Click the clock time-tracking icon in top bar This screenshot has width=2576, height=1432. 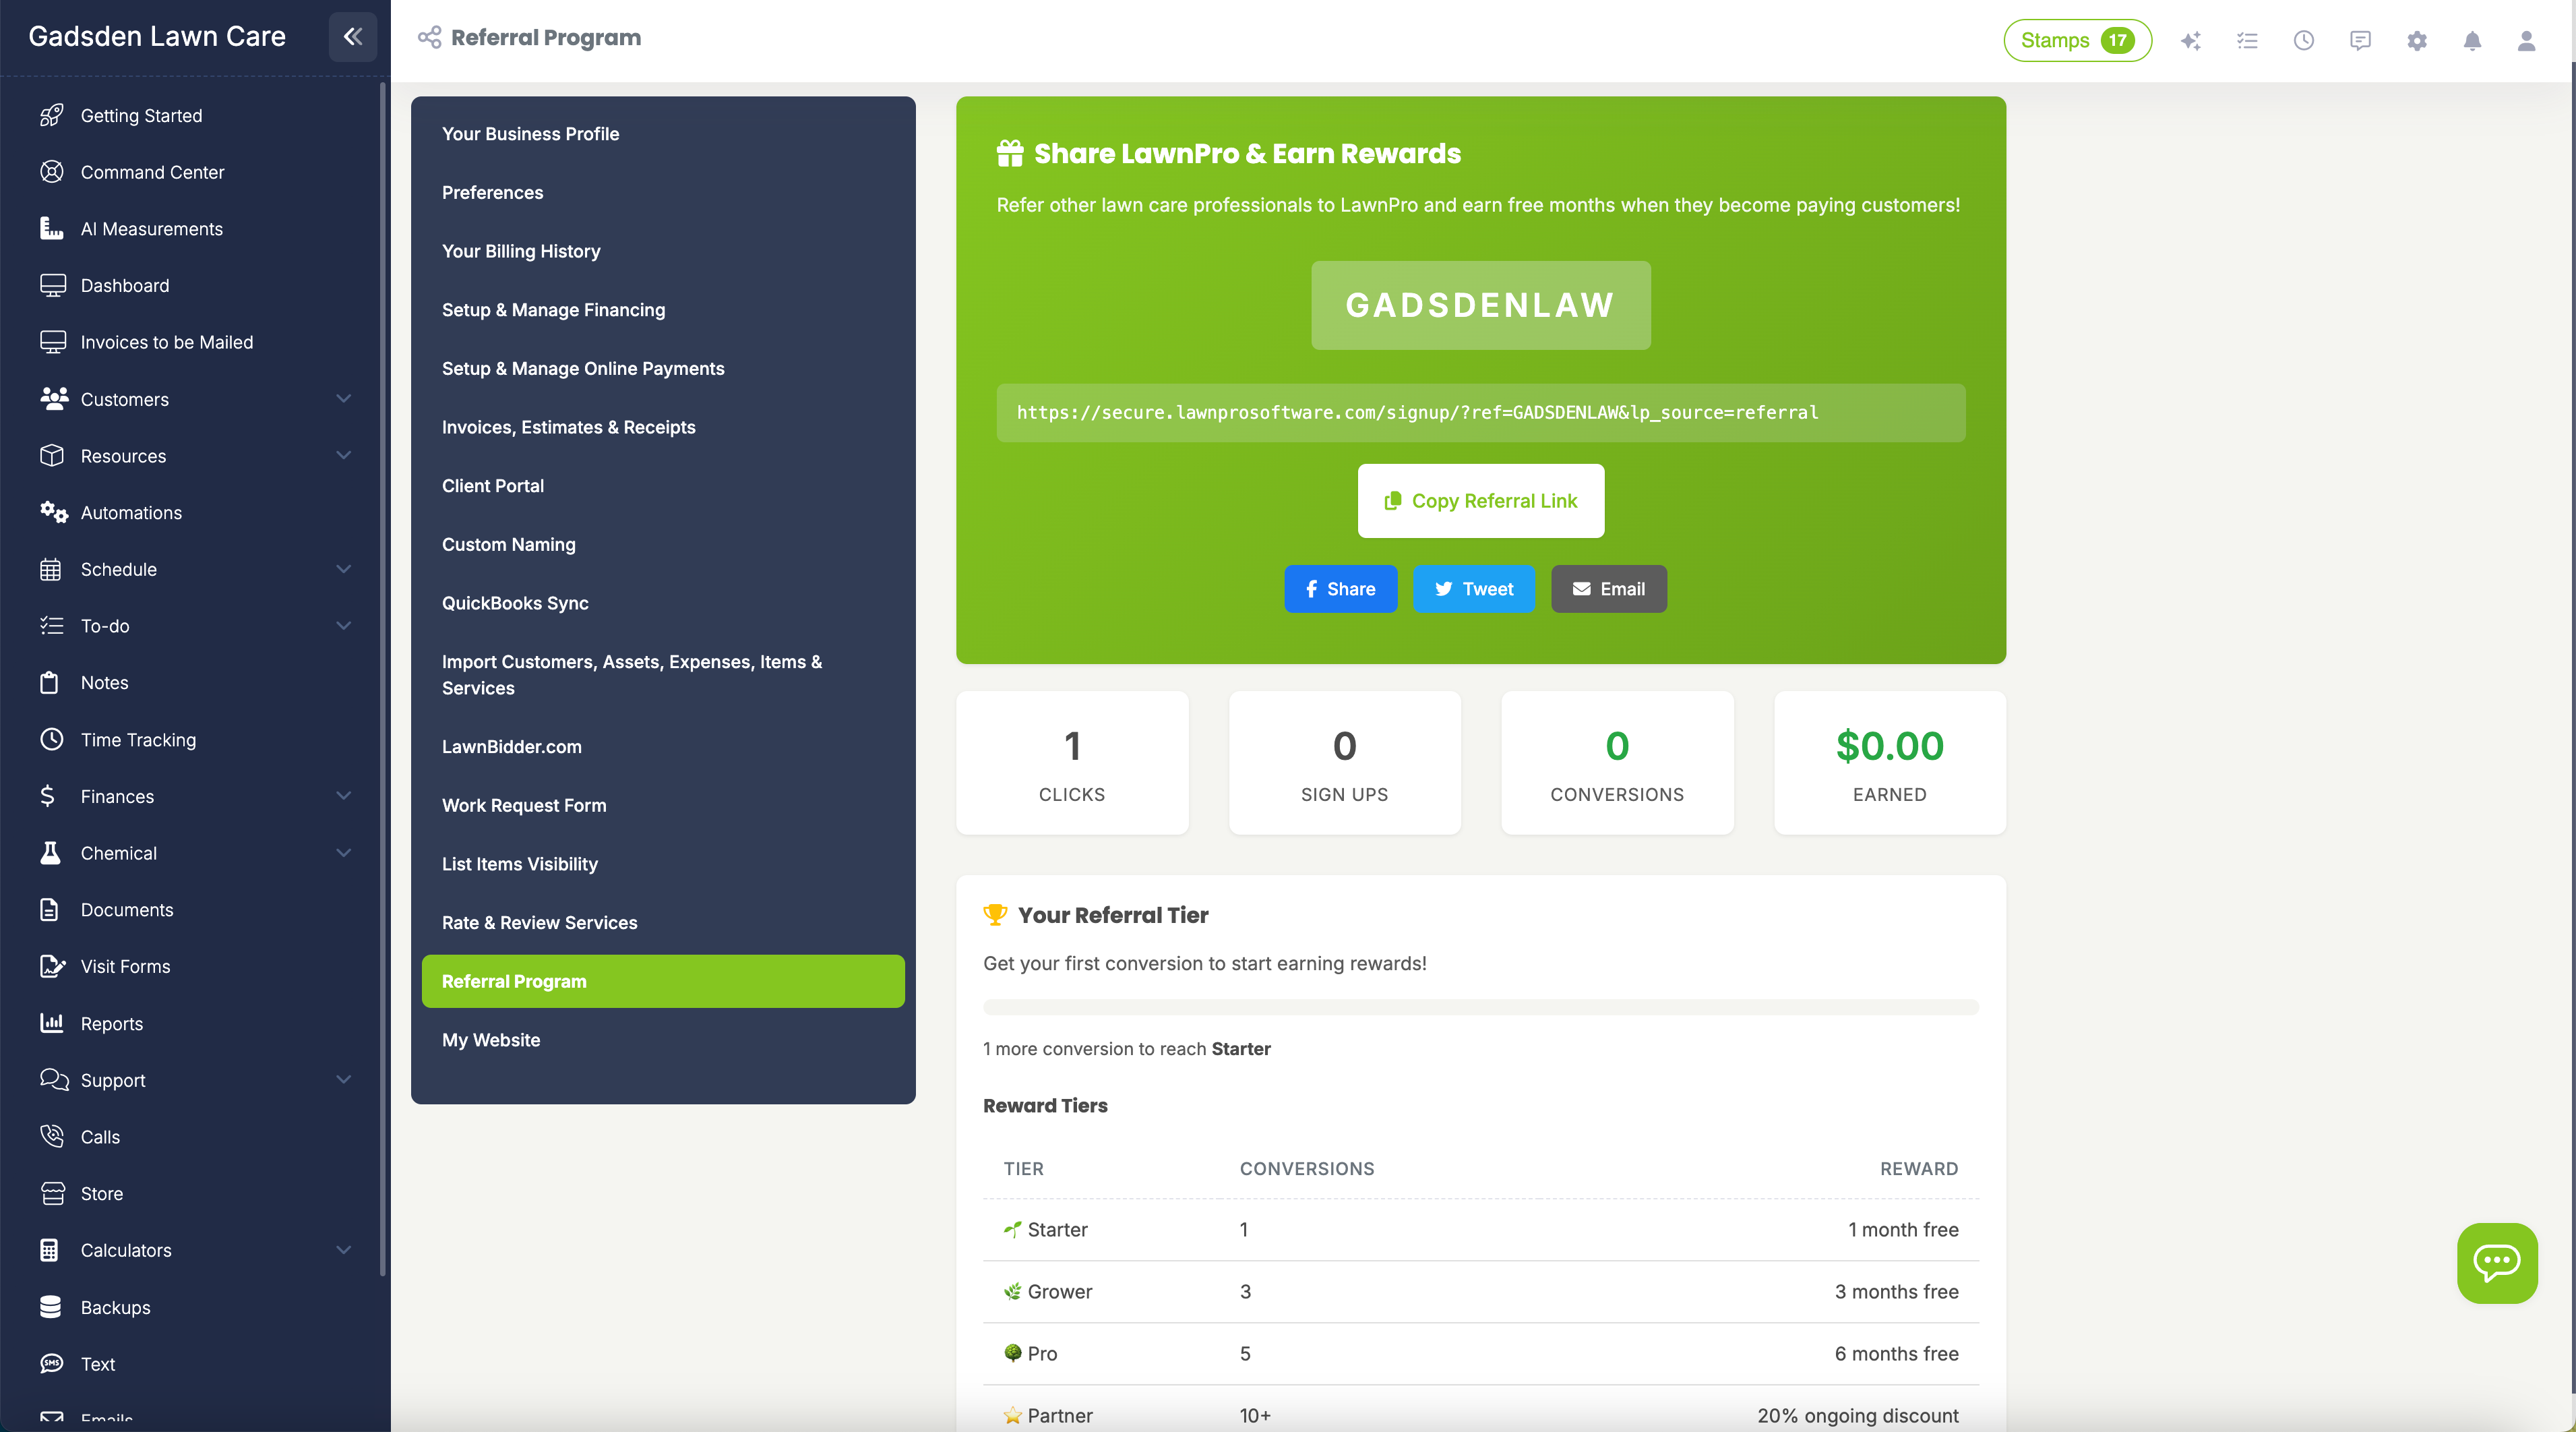2304,41
